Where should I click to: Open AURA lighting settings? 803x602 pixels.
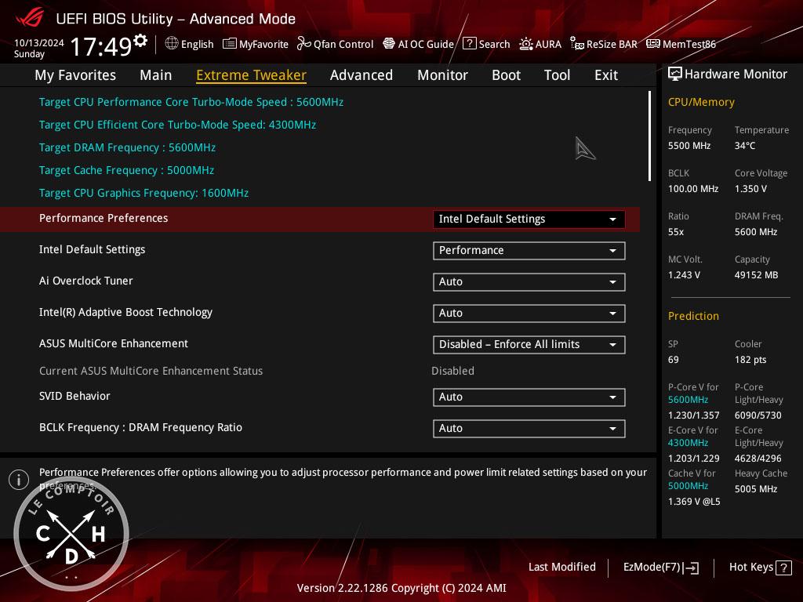click(540, 44)
